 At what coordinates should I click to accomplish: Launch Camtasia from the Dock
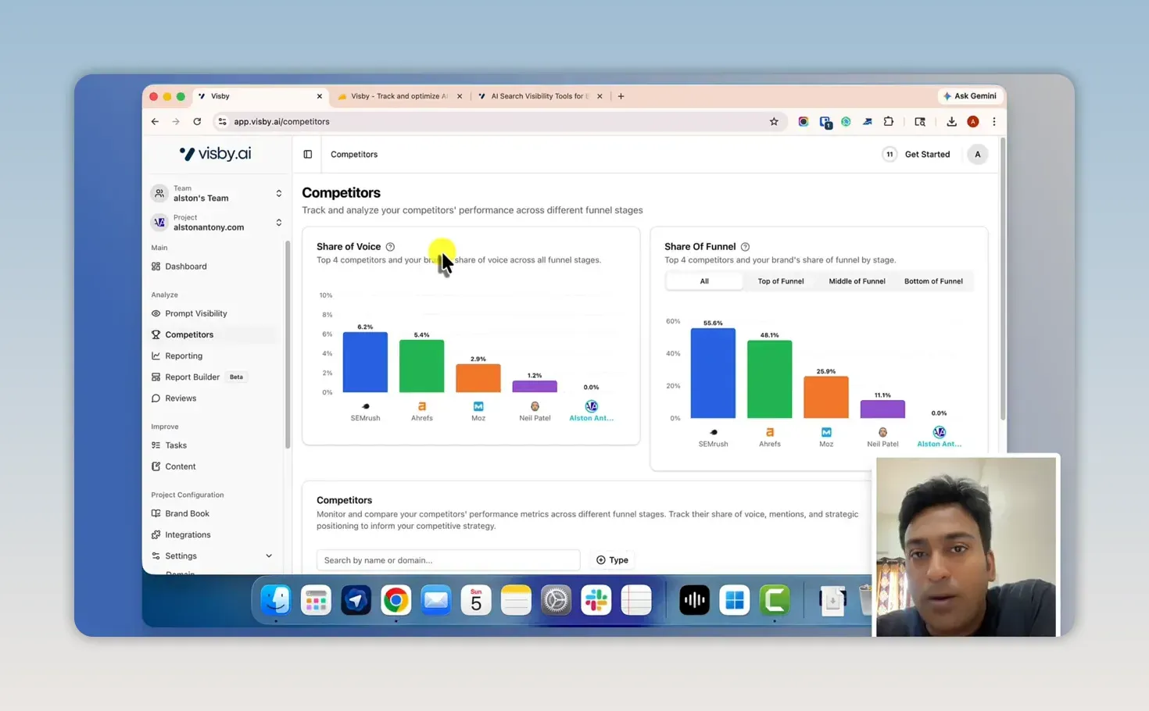pos(775,600)
